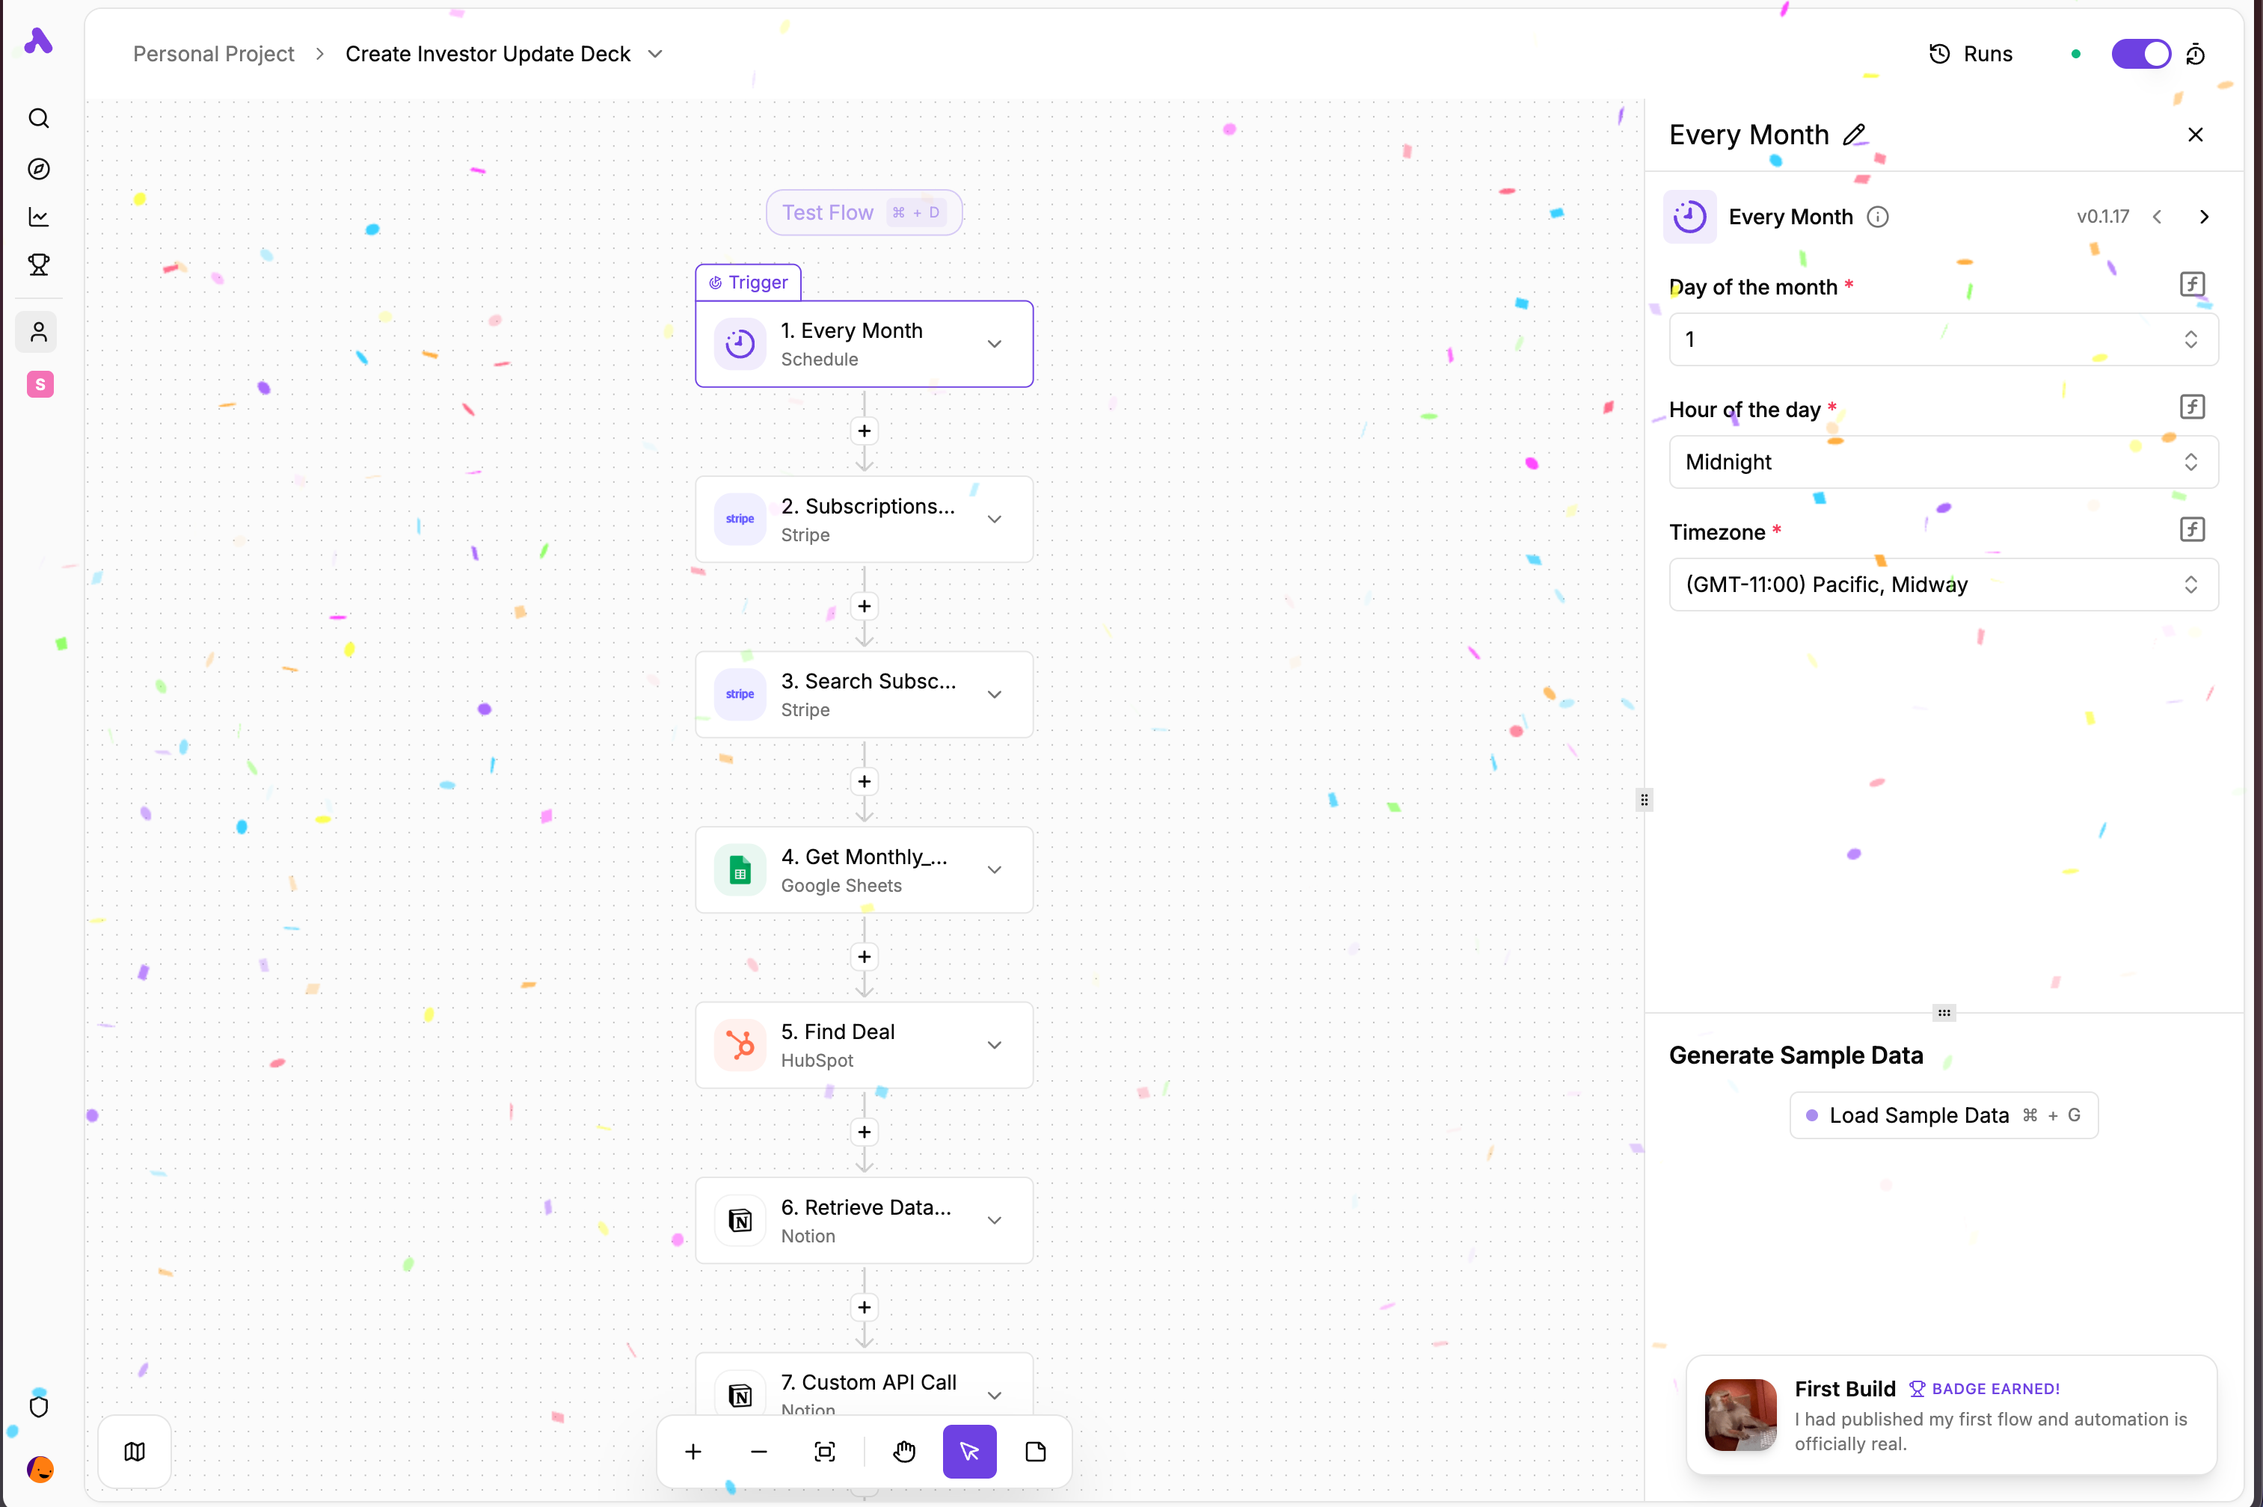Toggle dynamic value for Timezone field
The image size is (2263, 1507).
click(2192, 529)
